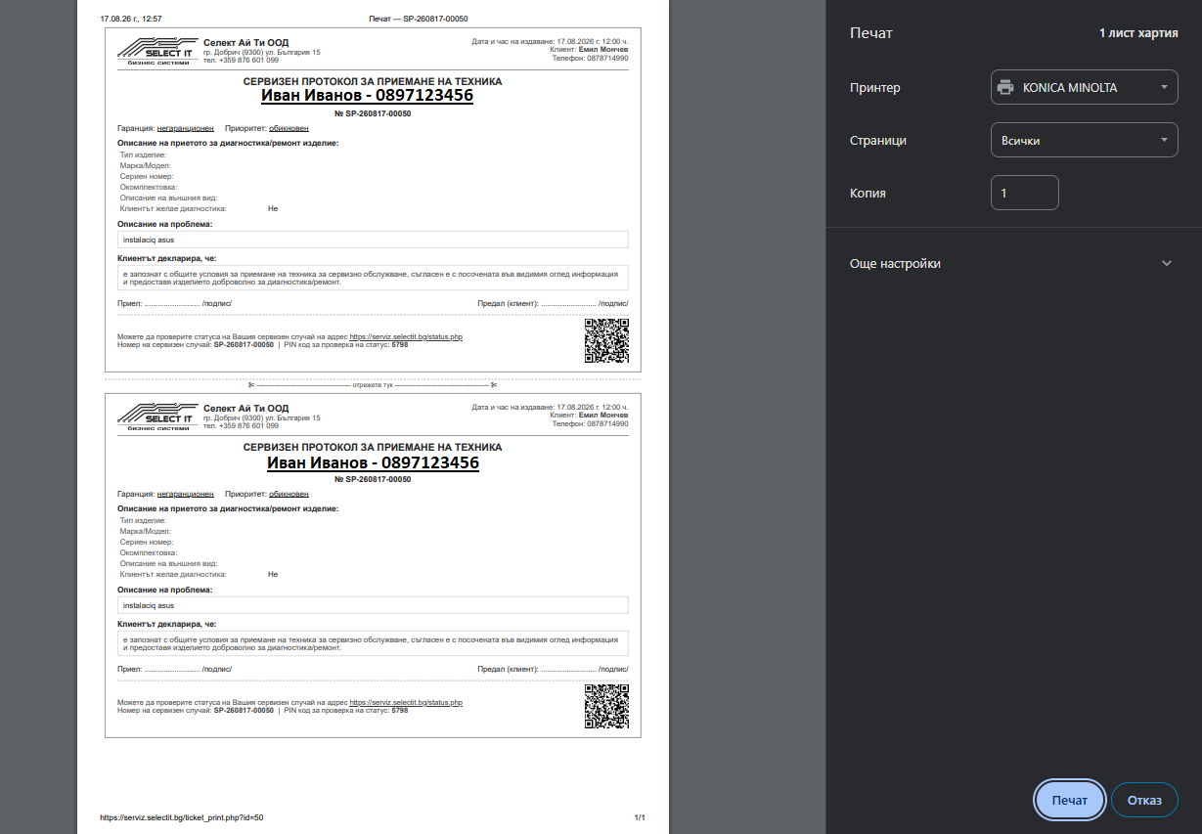Click 'Клиентът декларира, че:' heading in the second copy
Viewport: 1202px width, 834px height.
click(166, 624)
